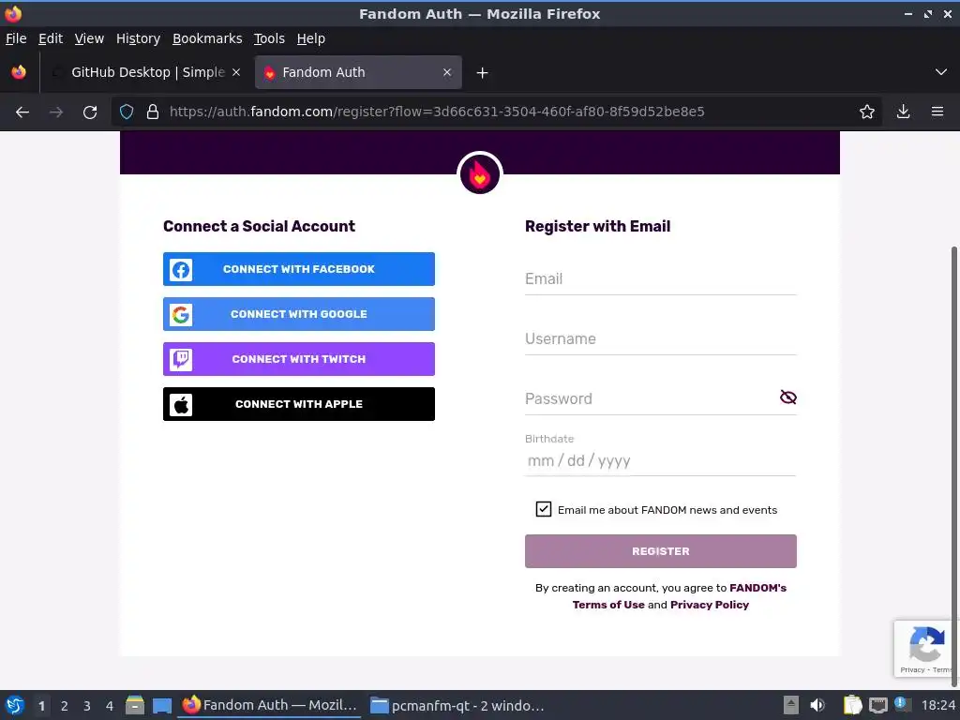Click Connect with Google button
Screen dimensions: 960x720
click(x=299, y=314)
